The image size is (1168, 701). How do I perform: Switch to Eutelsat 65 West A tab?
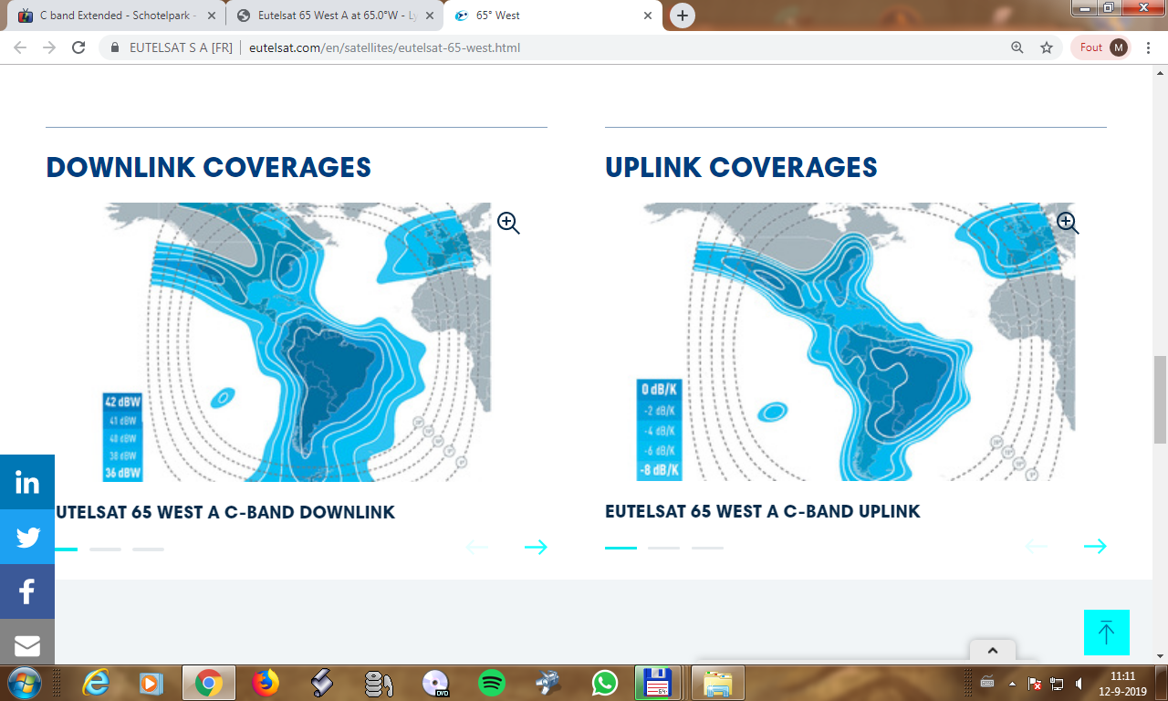point(333,16)
